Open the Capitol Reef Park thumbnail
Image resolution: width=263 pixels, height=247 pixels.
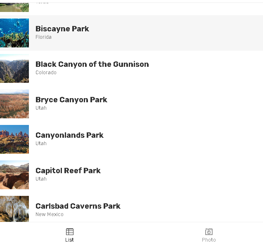tap(14, 175)
